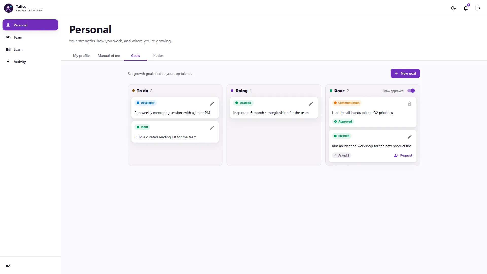Click the logout icon

click(x=478, y=8)
